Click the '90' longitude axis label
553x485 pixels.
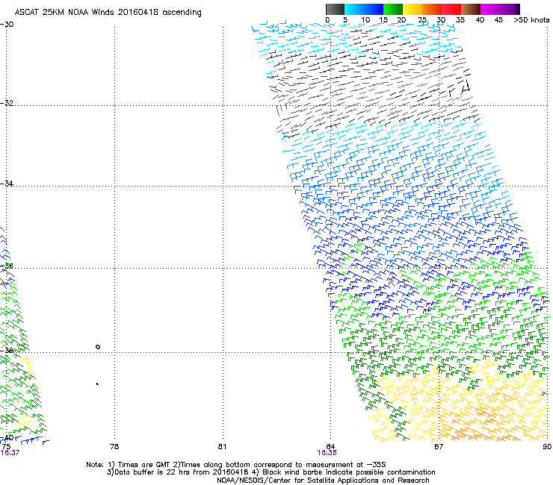547,447
